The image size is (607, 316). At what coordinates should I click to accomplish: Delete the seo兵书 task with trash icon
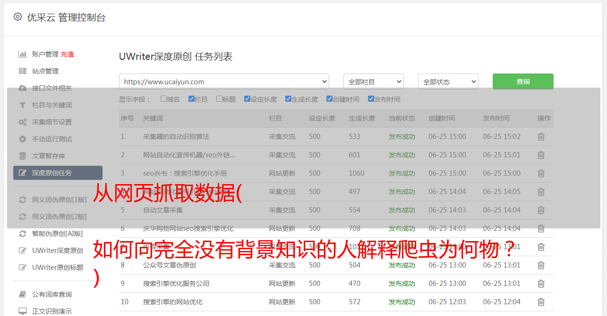(541, 173)
